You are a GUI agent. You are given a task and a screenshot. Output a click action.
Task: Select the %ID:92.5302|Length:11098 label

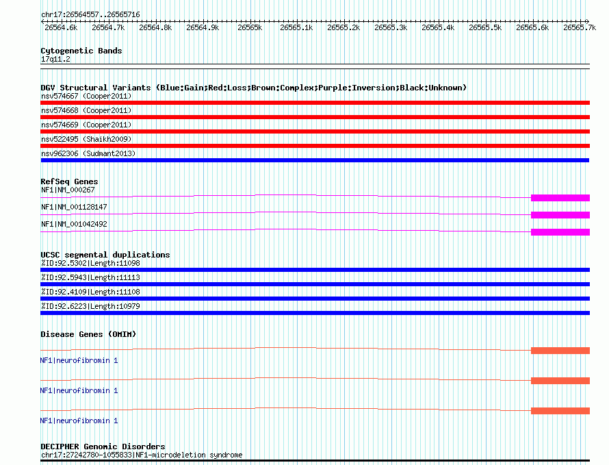tap(90, 263)
